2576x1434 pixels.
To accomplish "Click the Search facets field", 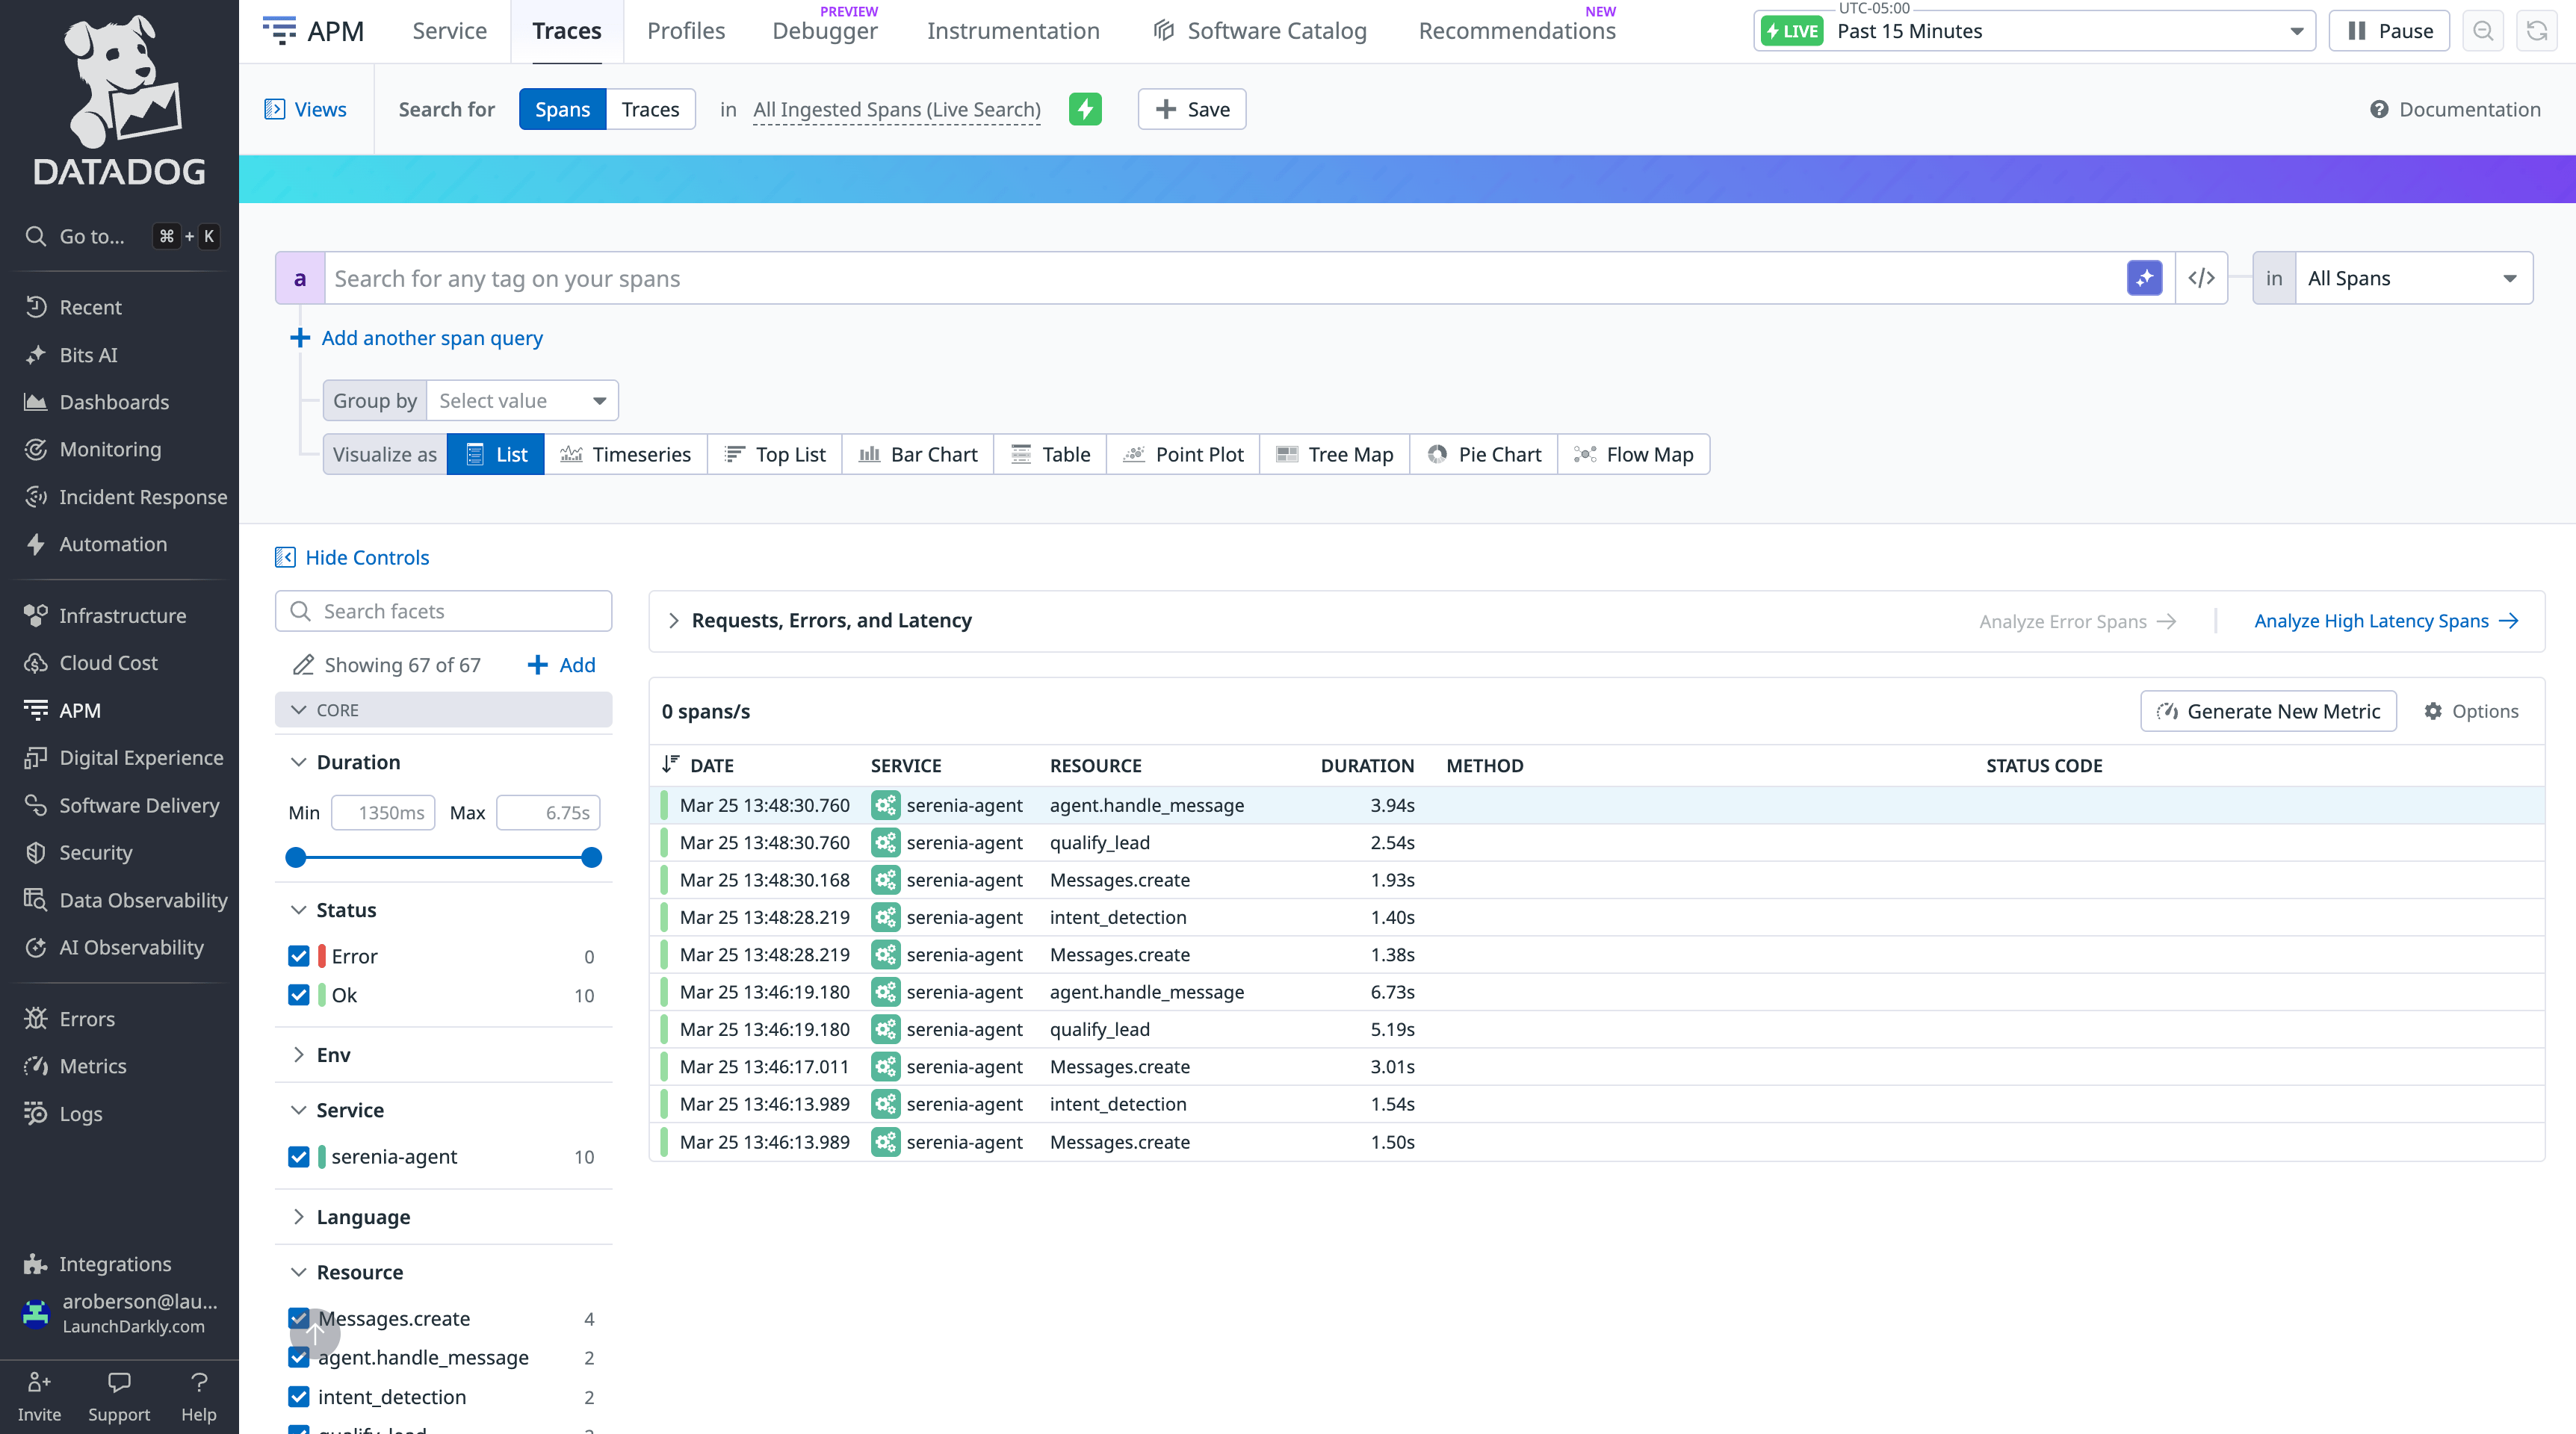I will (444, 611).
